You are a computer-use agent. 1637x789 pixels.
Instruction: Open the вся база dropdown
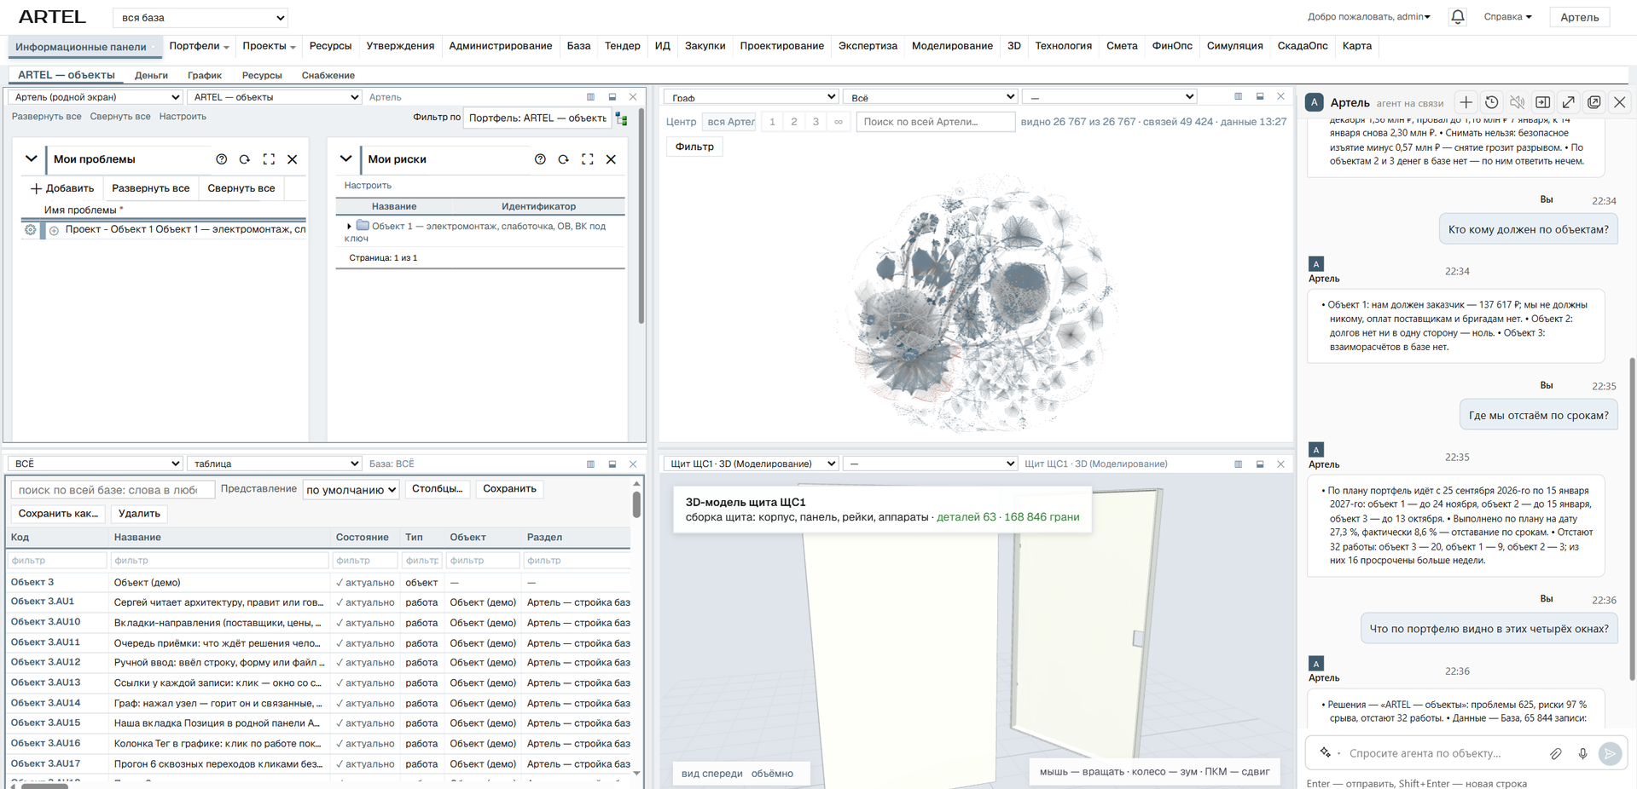coord(200,17)
